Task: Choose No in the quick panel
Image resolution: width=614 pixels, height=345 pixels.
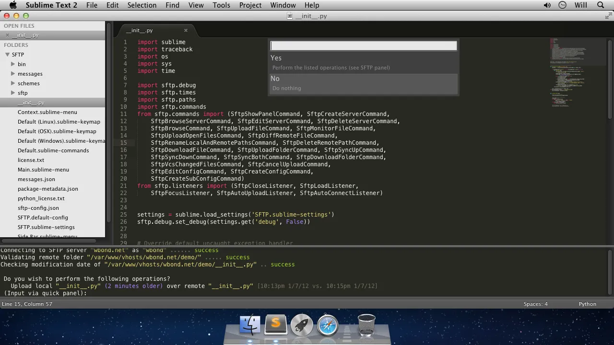Action: (363, 83)
